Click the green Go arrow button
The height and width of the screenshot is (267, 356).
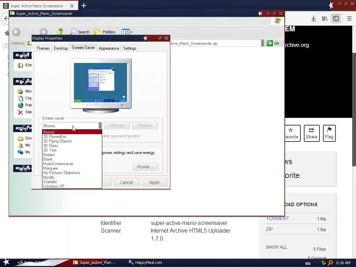(x=270, y=43)
